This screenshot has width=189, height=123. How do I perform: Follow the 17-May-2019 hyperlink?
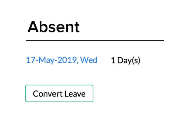tap(62, 60)
